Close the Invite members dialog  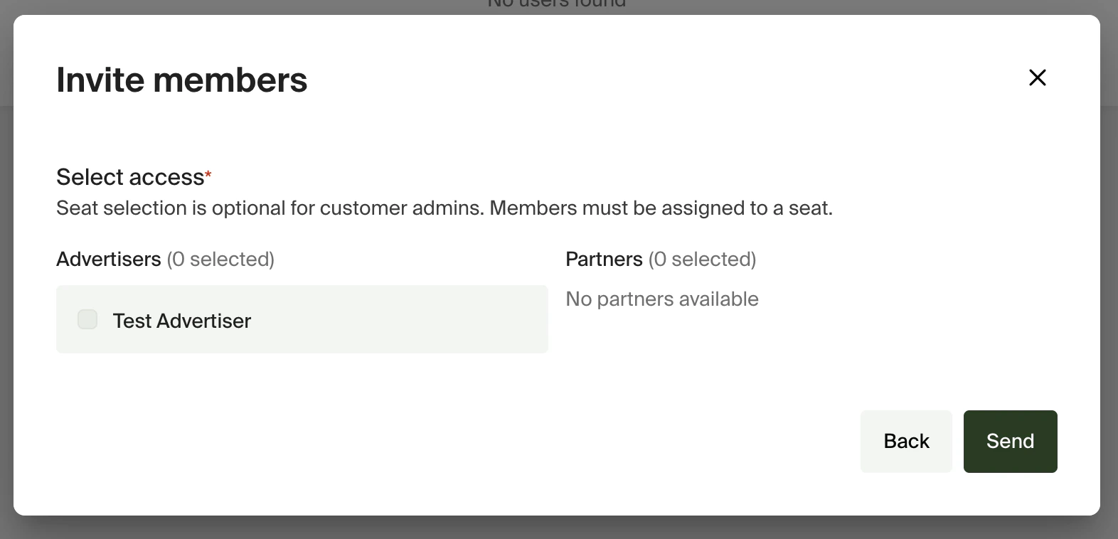pyautogui.click(x=1037, y=78)
